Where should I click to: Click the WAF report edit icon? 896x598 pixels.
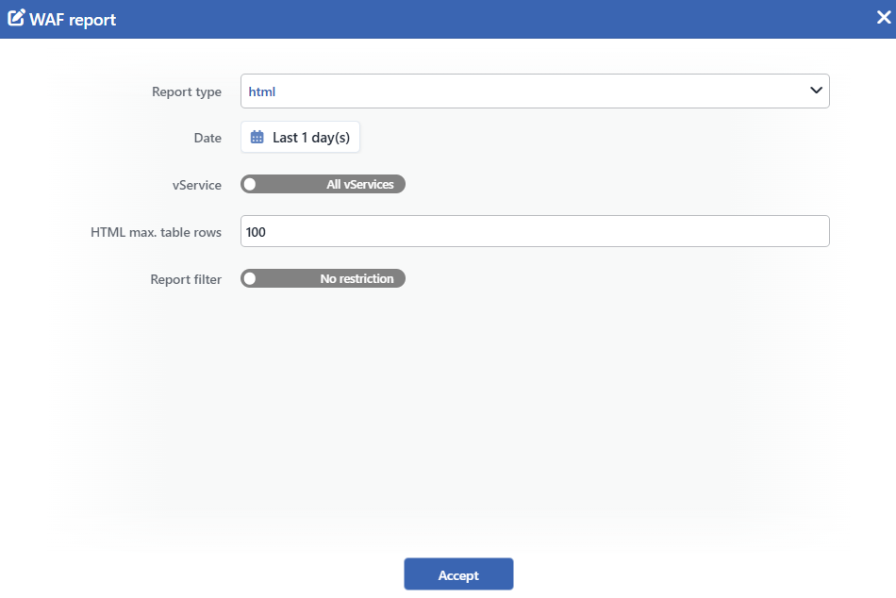16,18
